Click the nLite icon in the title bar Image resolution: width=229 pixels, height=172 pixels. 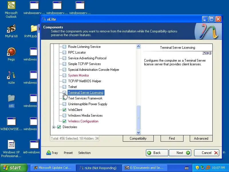[x=44, y=19]
